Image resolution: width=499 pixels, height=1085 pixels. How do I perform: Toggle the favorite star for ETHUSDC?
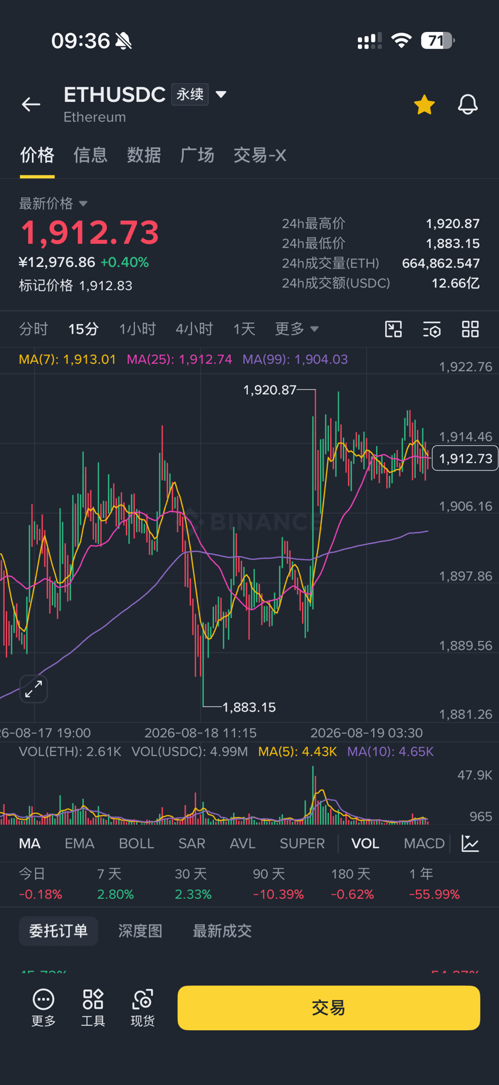click(x=424, y=105)
